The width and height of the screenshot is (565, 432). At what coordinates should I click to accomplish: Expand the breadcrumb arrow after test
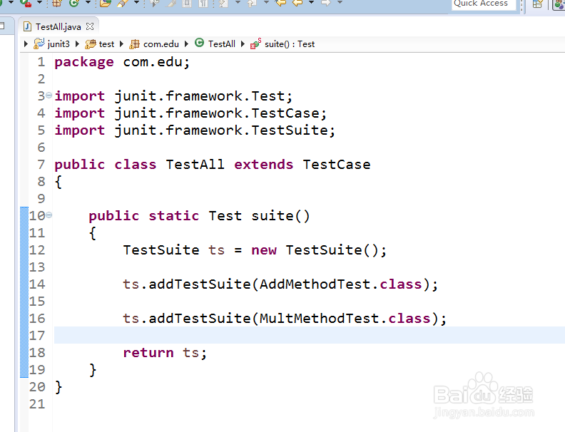[121, 44]
